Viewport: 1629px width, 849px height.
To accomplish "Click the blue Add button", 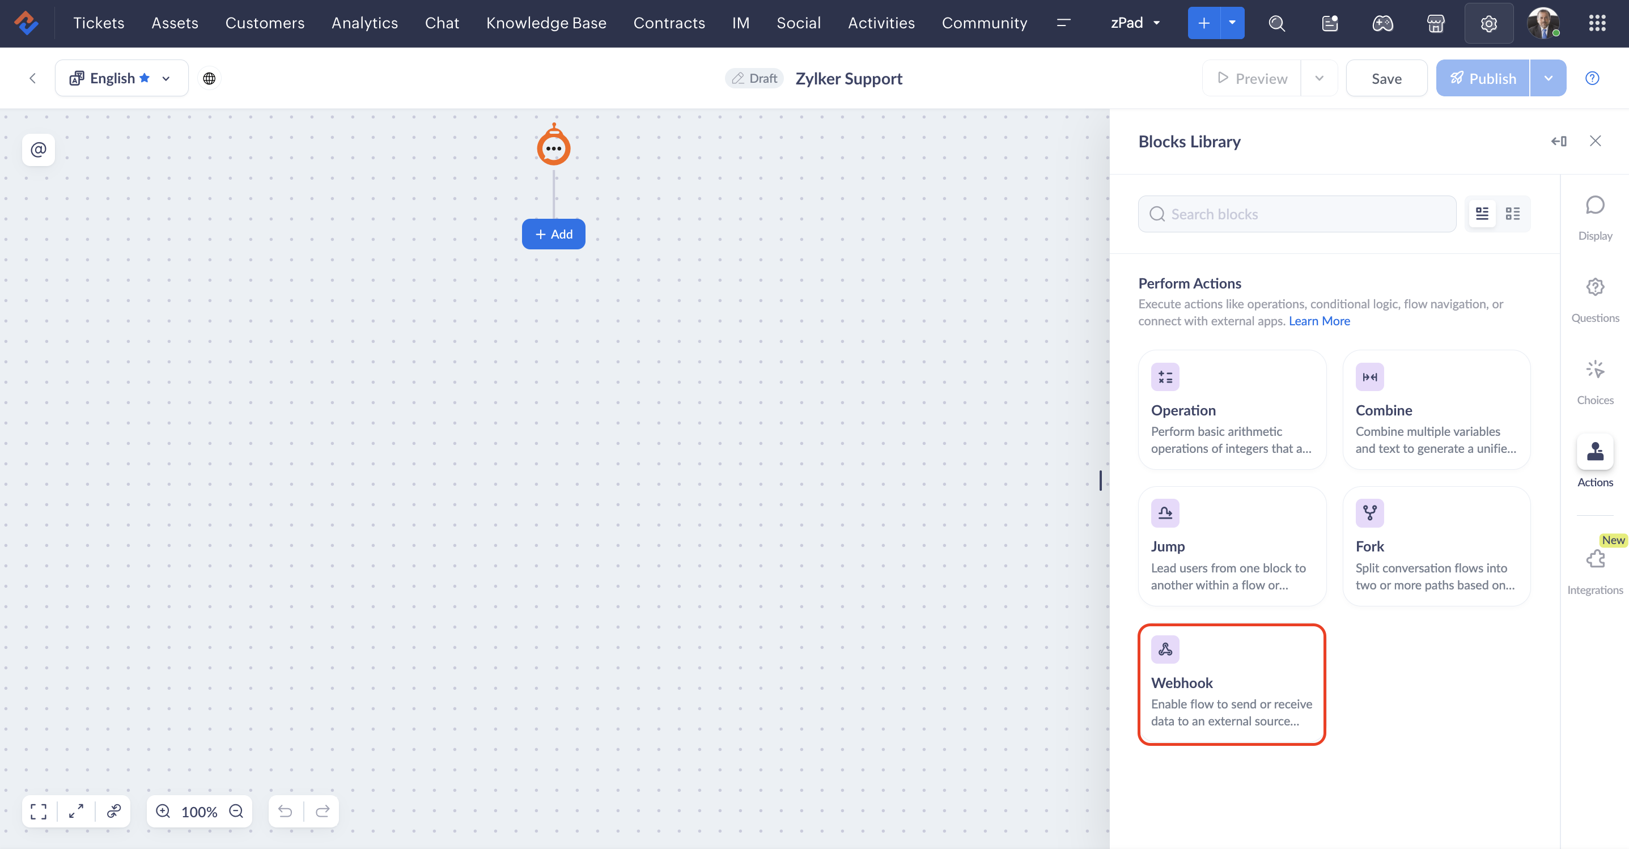I will click(553, 234).
